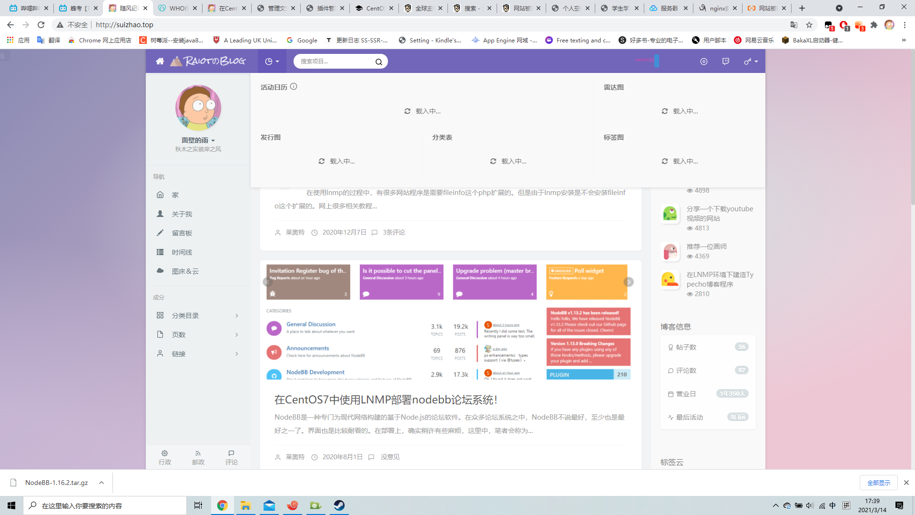Click the blog home icon in header

click(x=160, y=61)
